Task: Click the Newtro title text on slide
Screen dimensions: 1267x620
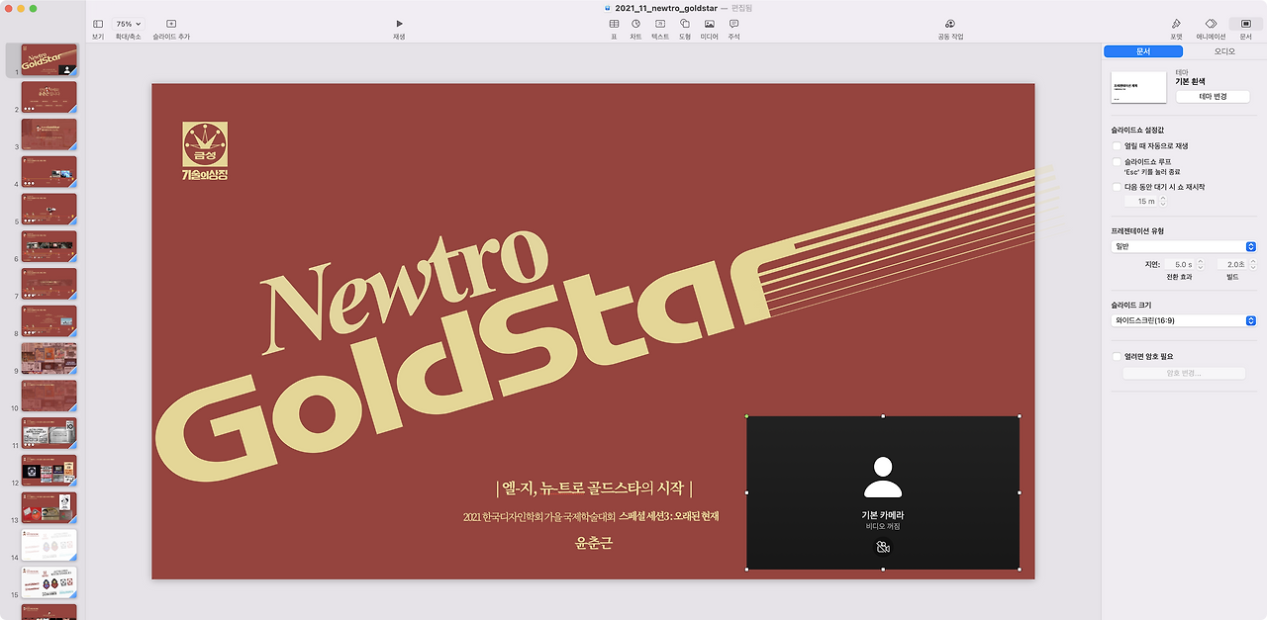Action: pos(406,294)
